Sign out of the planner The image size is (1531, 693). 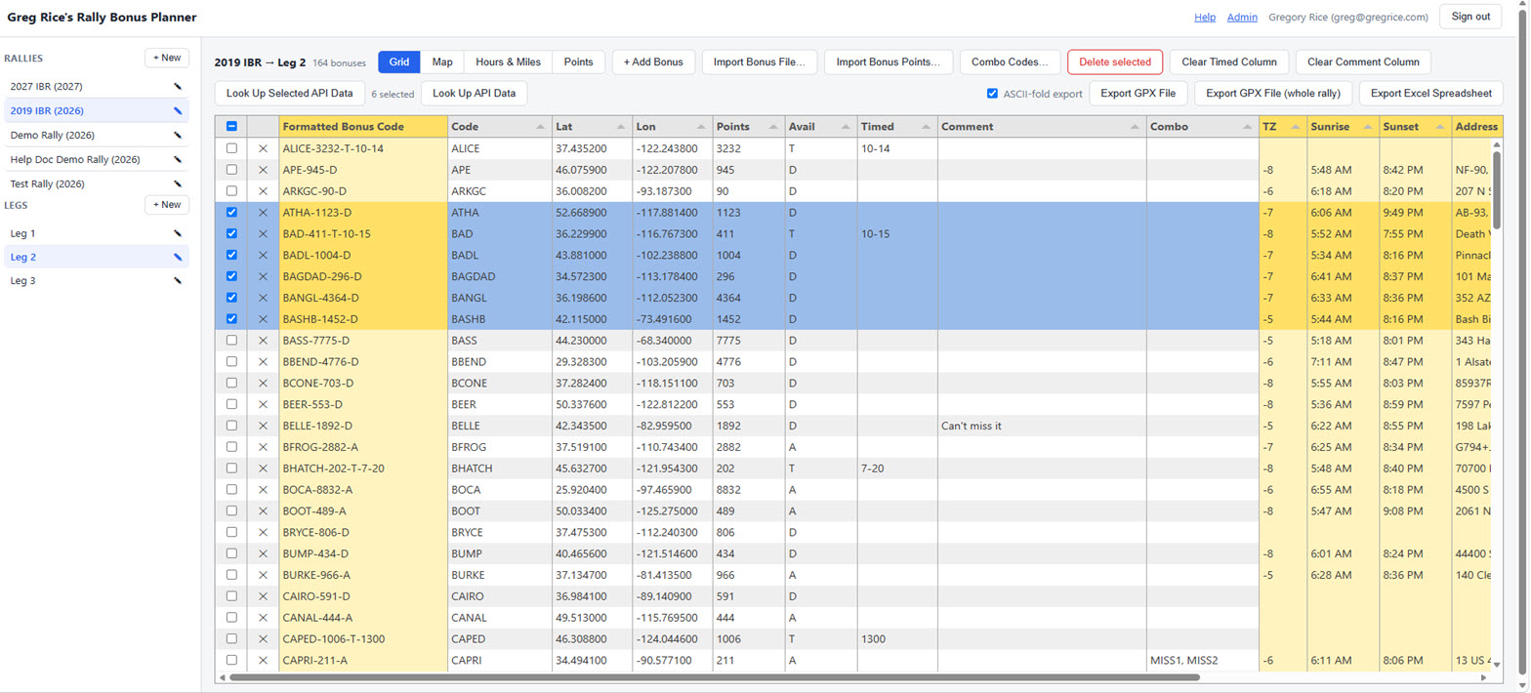[1470, 17]
